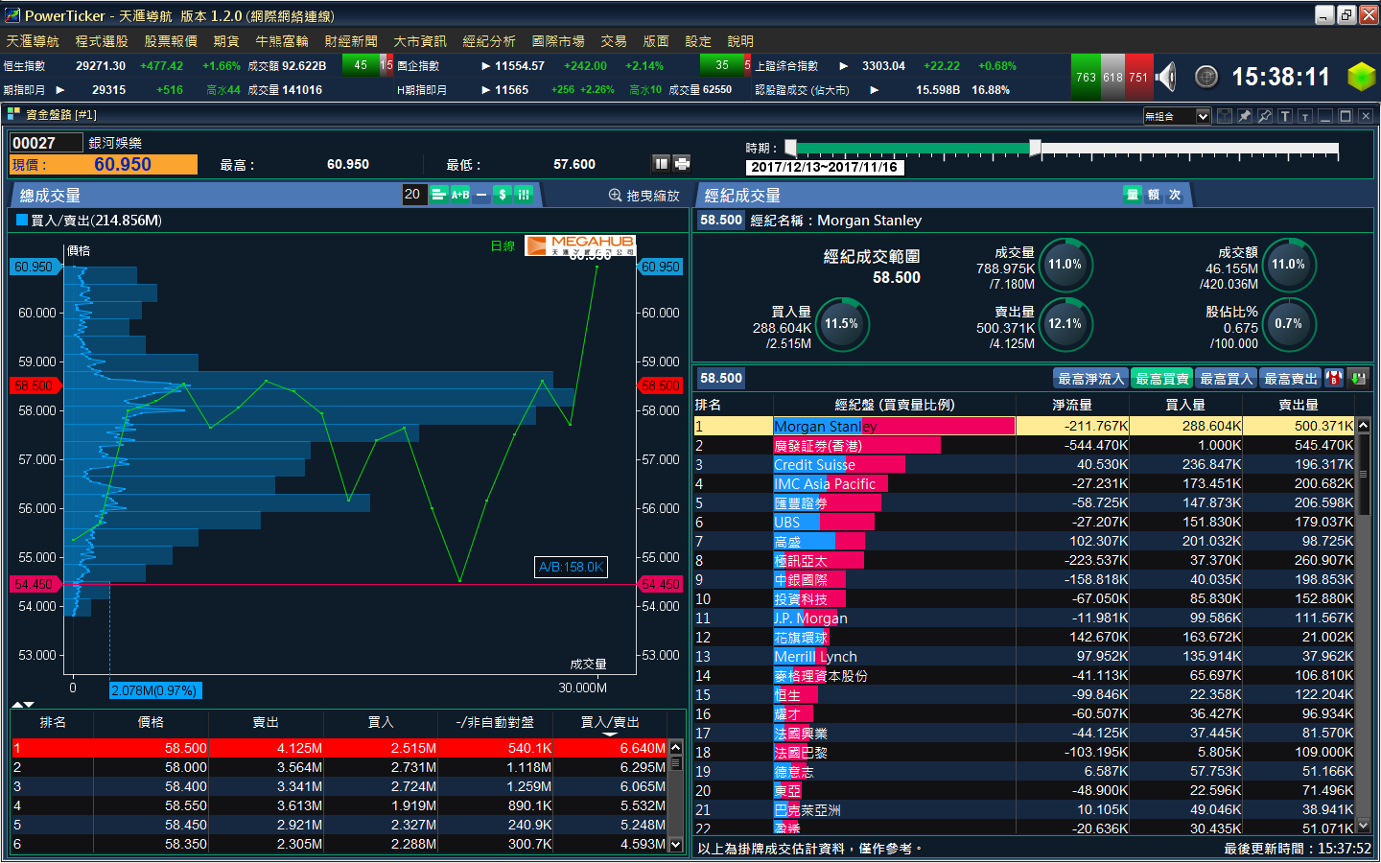Open the 程式選股 menu
This screenshot has height=863, width=1381.
(102, 41)
